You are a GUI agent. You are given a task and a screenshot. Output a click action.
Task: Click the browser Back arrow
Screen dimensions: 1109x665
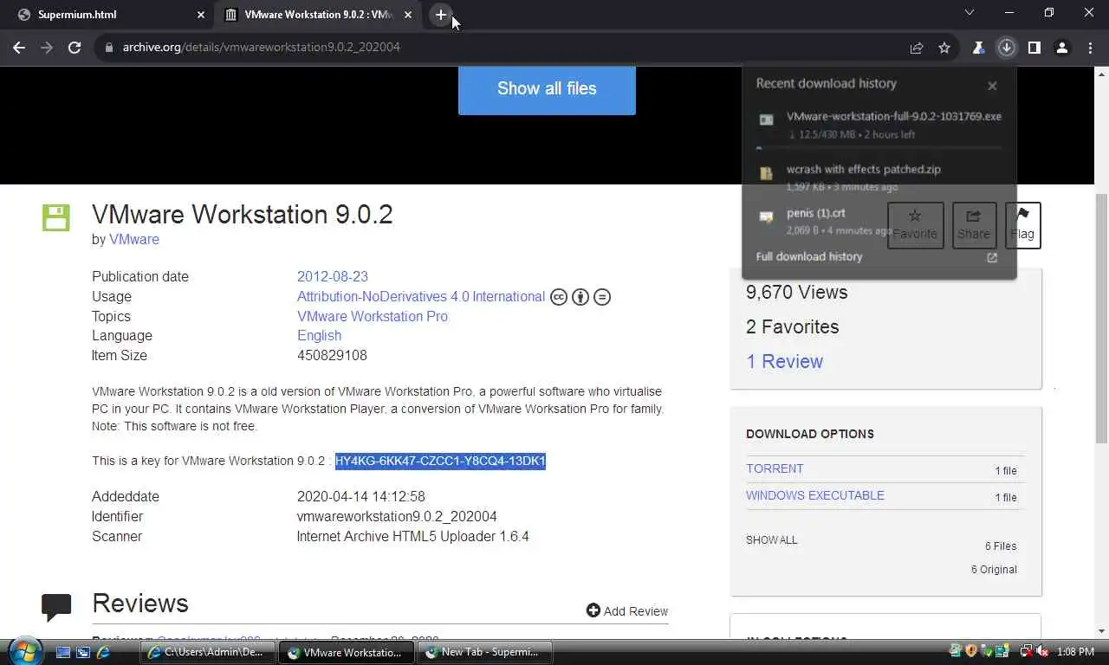[x=19, y=48]
